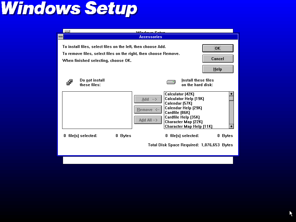Viewport: 296px width, 222px height.
Task: Click the install list scrollbar thumb
Action: point(231,99)
